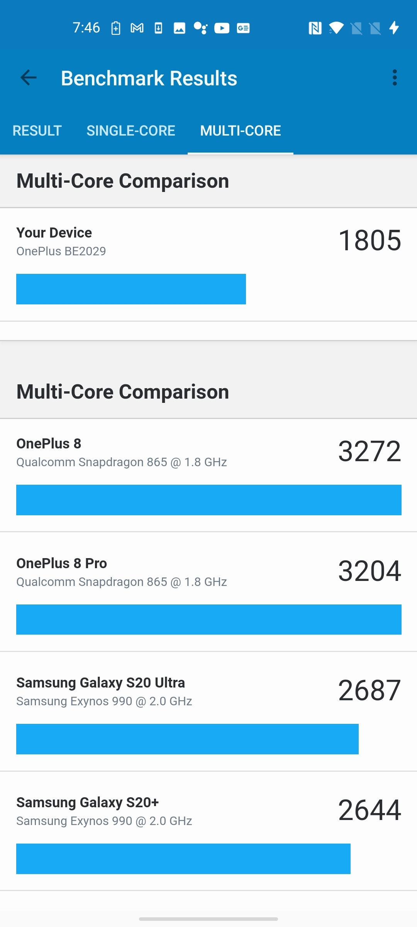Tap the Wi-Fi status icon

(336, 28)
